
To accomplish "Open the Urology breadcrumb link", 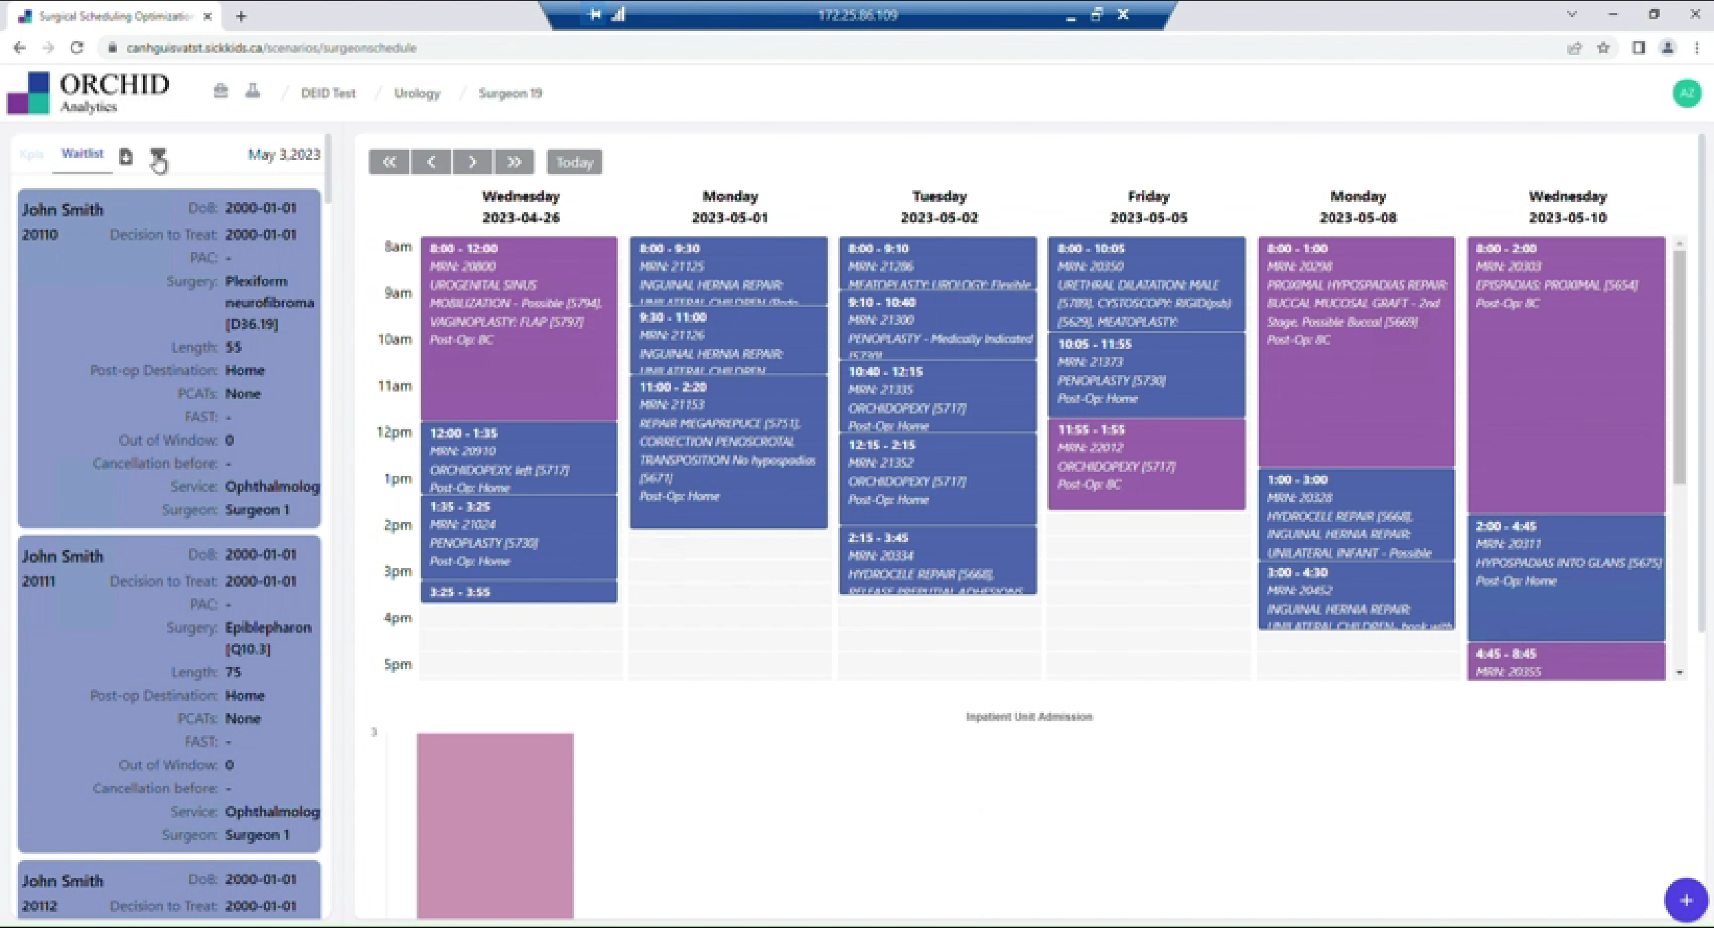I will click(x=417, y=93).
